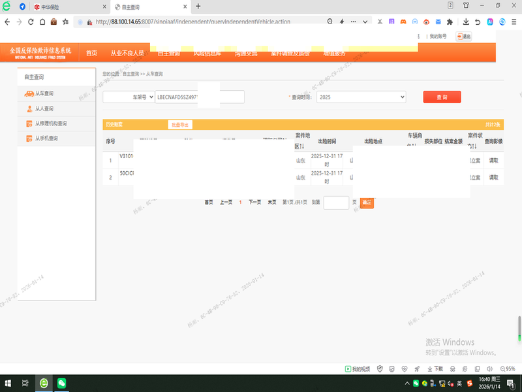Select 从人查询 sidebar entry
Viewport: 522px width, 392px height.
tap(44, 108)
